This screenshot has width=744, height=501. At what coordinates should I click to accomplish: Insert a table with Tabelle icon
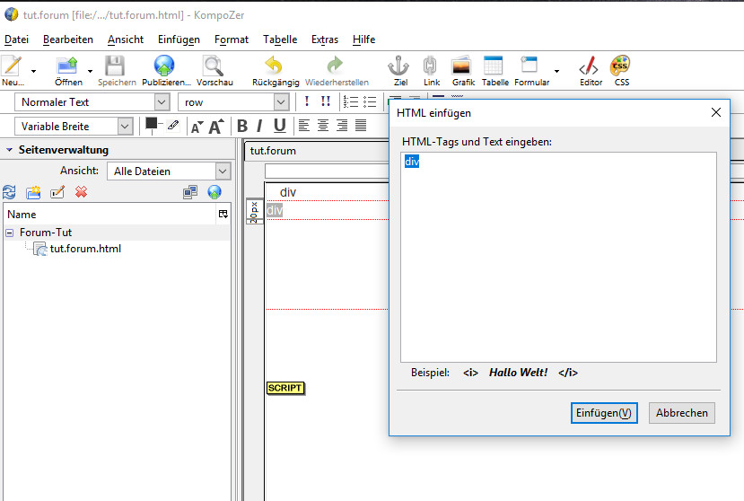click(493, 66)
